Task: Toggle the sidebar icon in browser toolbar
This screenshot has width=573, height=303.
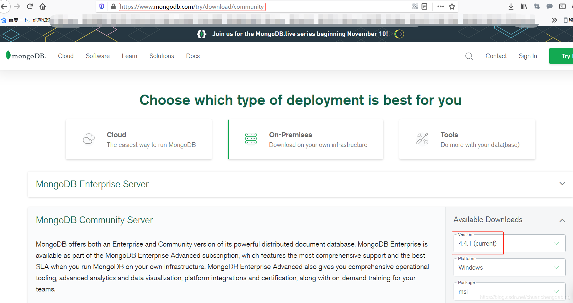Action: coord(562,6)
